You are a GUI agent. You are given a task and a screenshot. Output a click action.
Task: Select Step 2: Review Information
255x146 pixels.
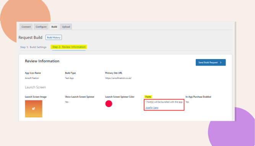pyautogui.click(x=69, y=47)
